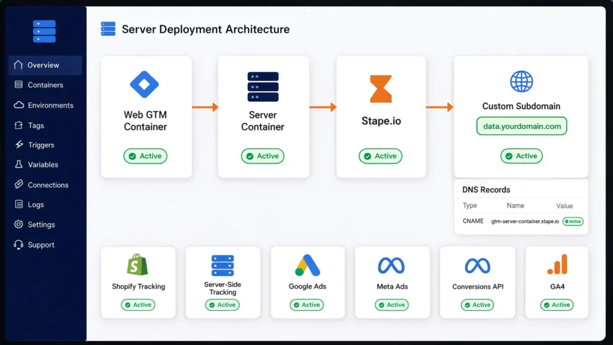Click Active badge on Shopify Tracking

click(x=138, y=305)
